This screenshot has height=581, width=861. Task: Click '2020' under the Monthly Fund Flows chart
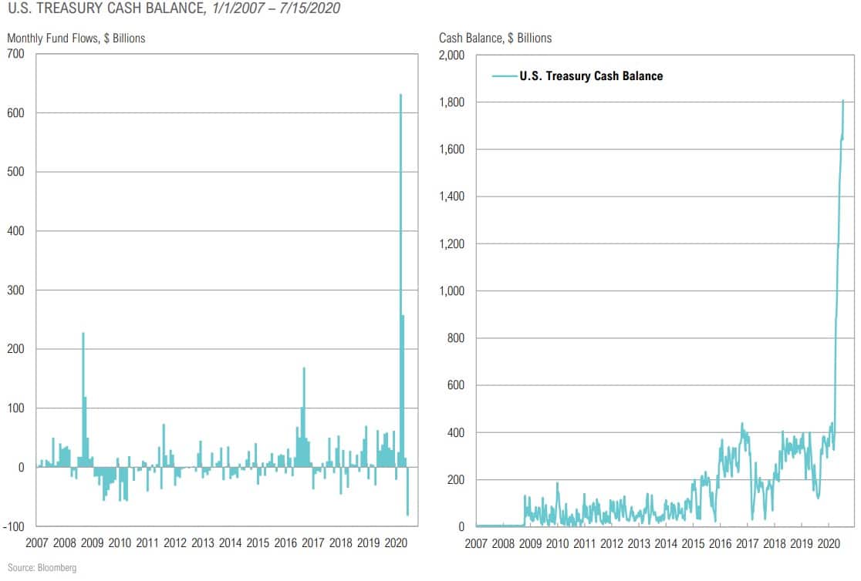(x=396, y=543)
